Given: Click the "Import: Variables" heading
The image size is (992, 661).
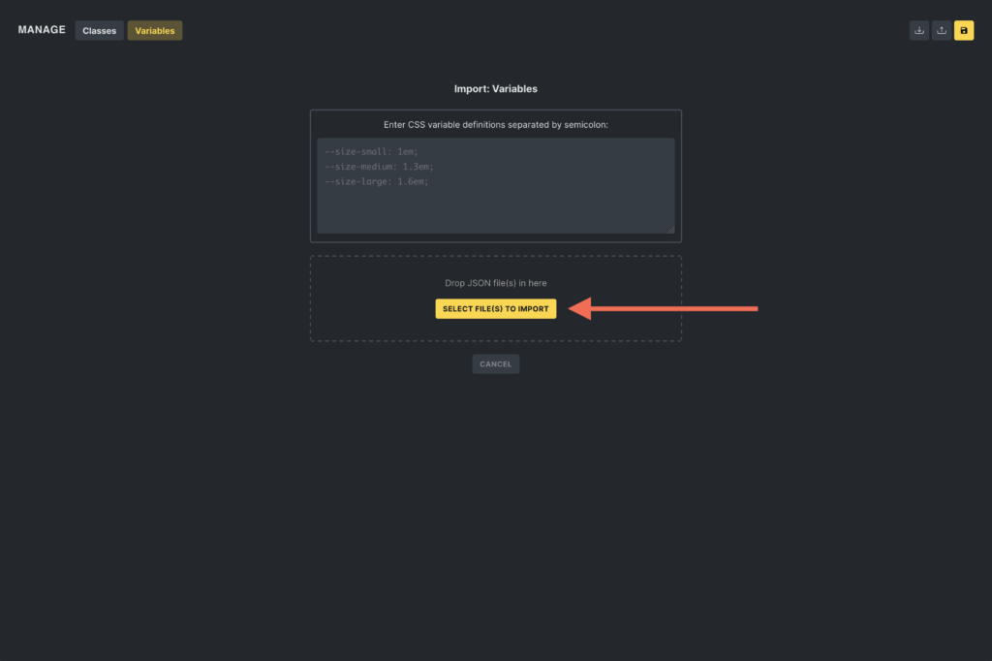Looking at the screenshot, I should 496,89.
